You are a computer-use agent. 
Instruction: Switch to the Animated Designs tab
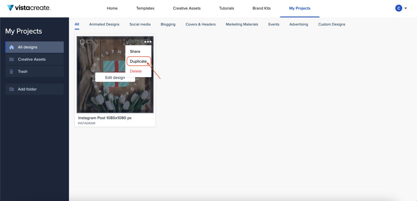pos(104,24)
